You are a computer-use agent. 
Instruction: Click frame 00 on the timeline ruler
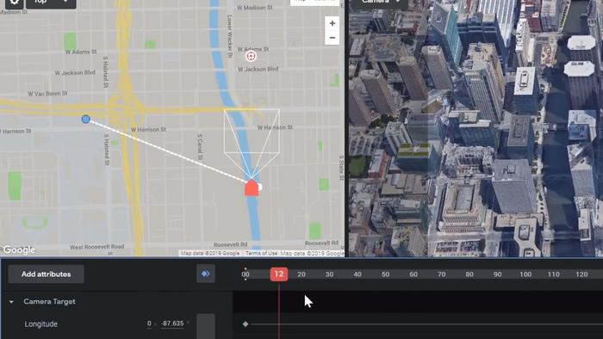click(246, 274)
